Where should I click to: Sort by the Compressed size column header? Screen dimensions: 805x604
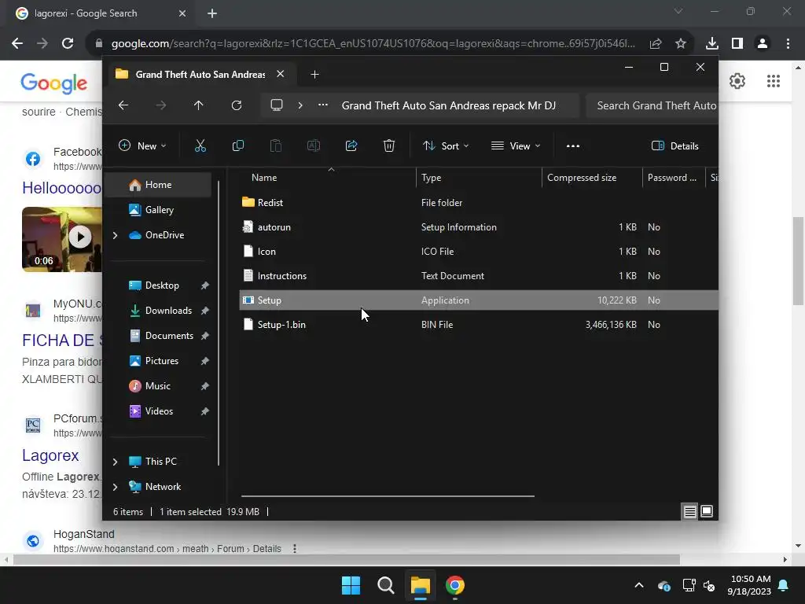click(592, 178)
